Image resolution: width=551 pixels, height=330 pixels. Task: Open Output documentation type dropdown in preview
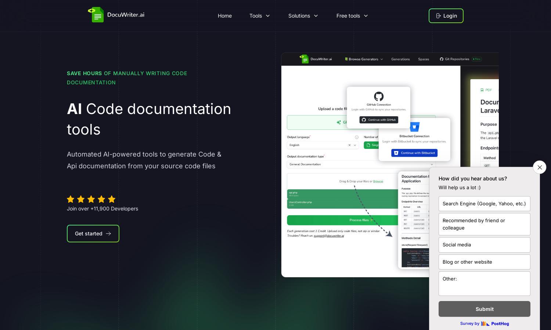[361, 164]
